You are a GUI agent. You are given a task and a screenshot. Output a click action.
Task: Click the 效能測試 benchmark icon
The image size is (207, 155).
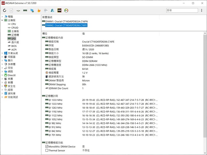[x=6, y=97]
